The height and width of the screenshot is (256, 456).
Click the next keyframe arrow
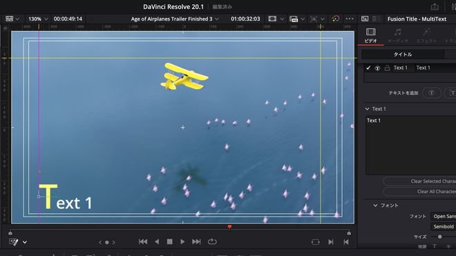click(114, 242)
